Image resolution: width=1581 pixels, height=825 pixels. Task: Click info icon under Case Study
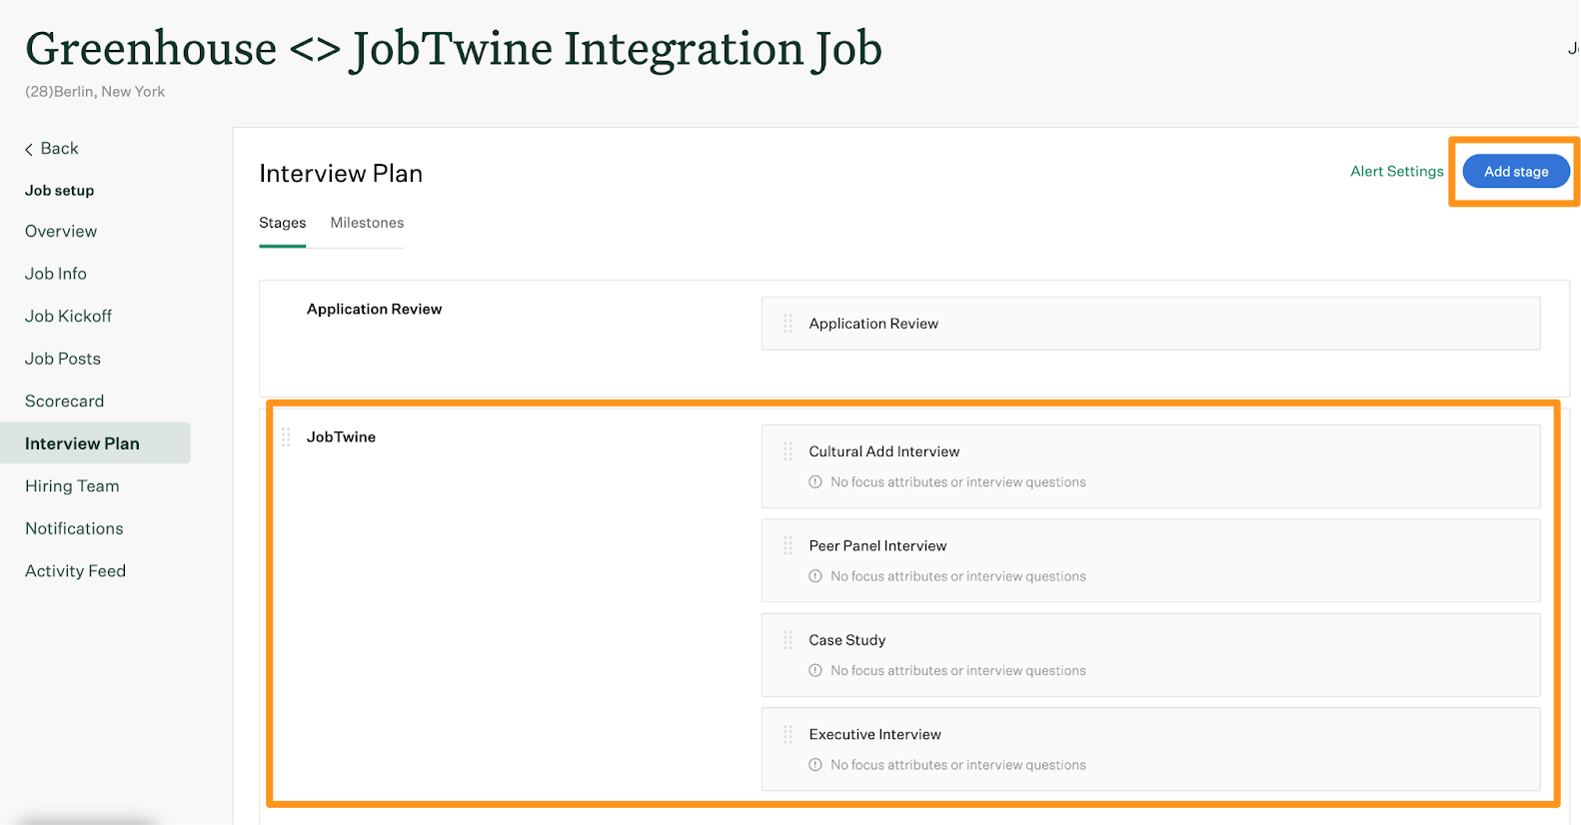(x=815, y=670)
